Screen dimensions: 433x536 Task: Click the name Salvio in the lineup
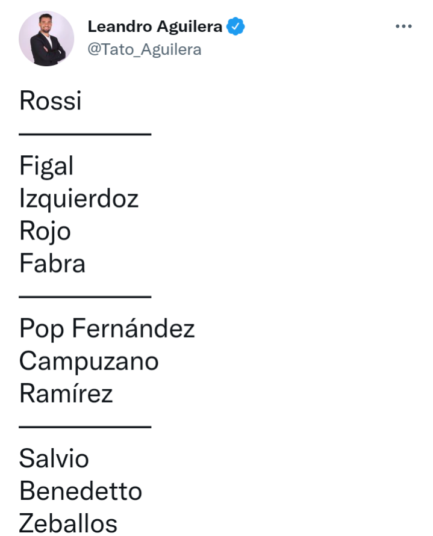tap(54, 458)
